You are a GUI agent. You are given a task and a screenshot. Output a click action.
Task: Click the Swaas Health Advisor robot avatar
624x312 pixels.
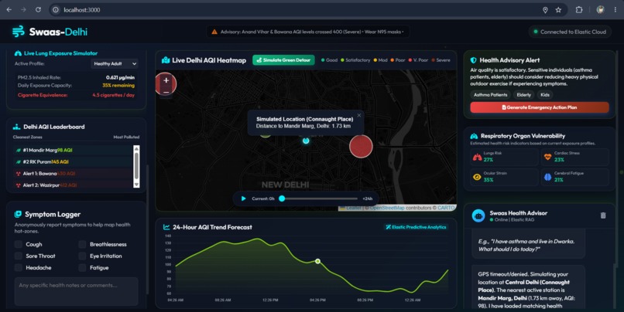[478, 216]
